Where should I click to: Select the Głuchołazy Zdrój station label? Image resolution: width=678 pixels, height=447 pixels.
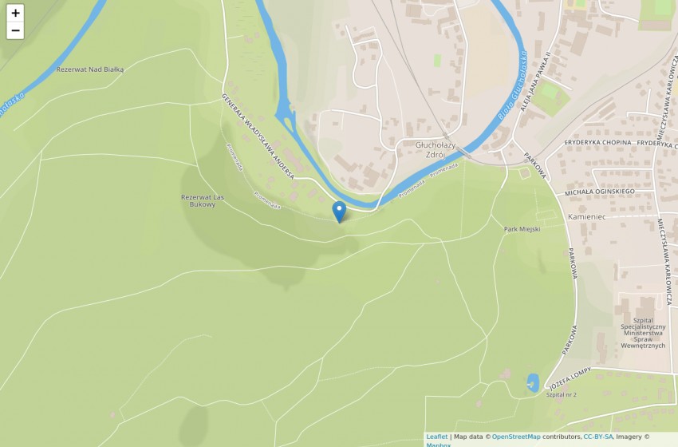coord(436,150)
